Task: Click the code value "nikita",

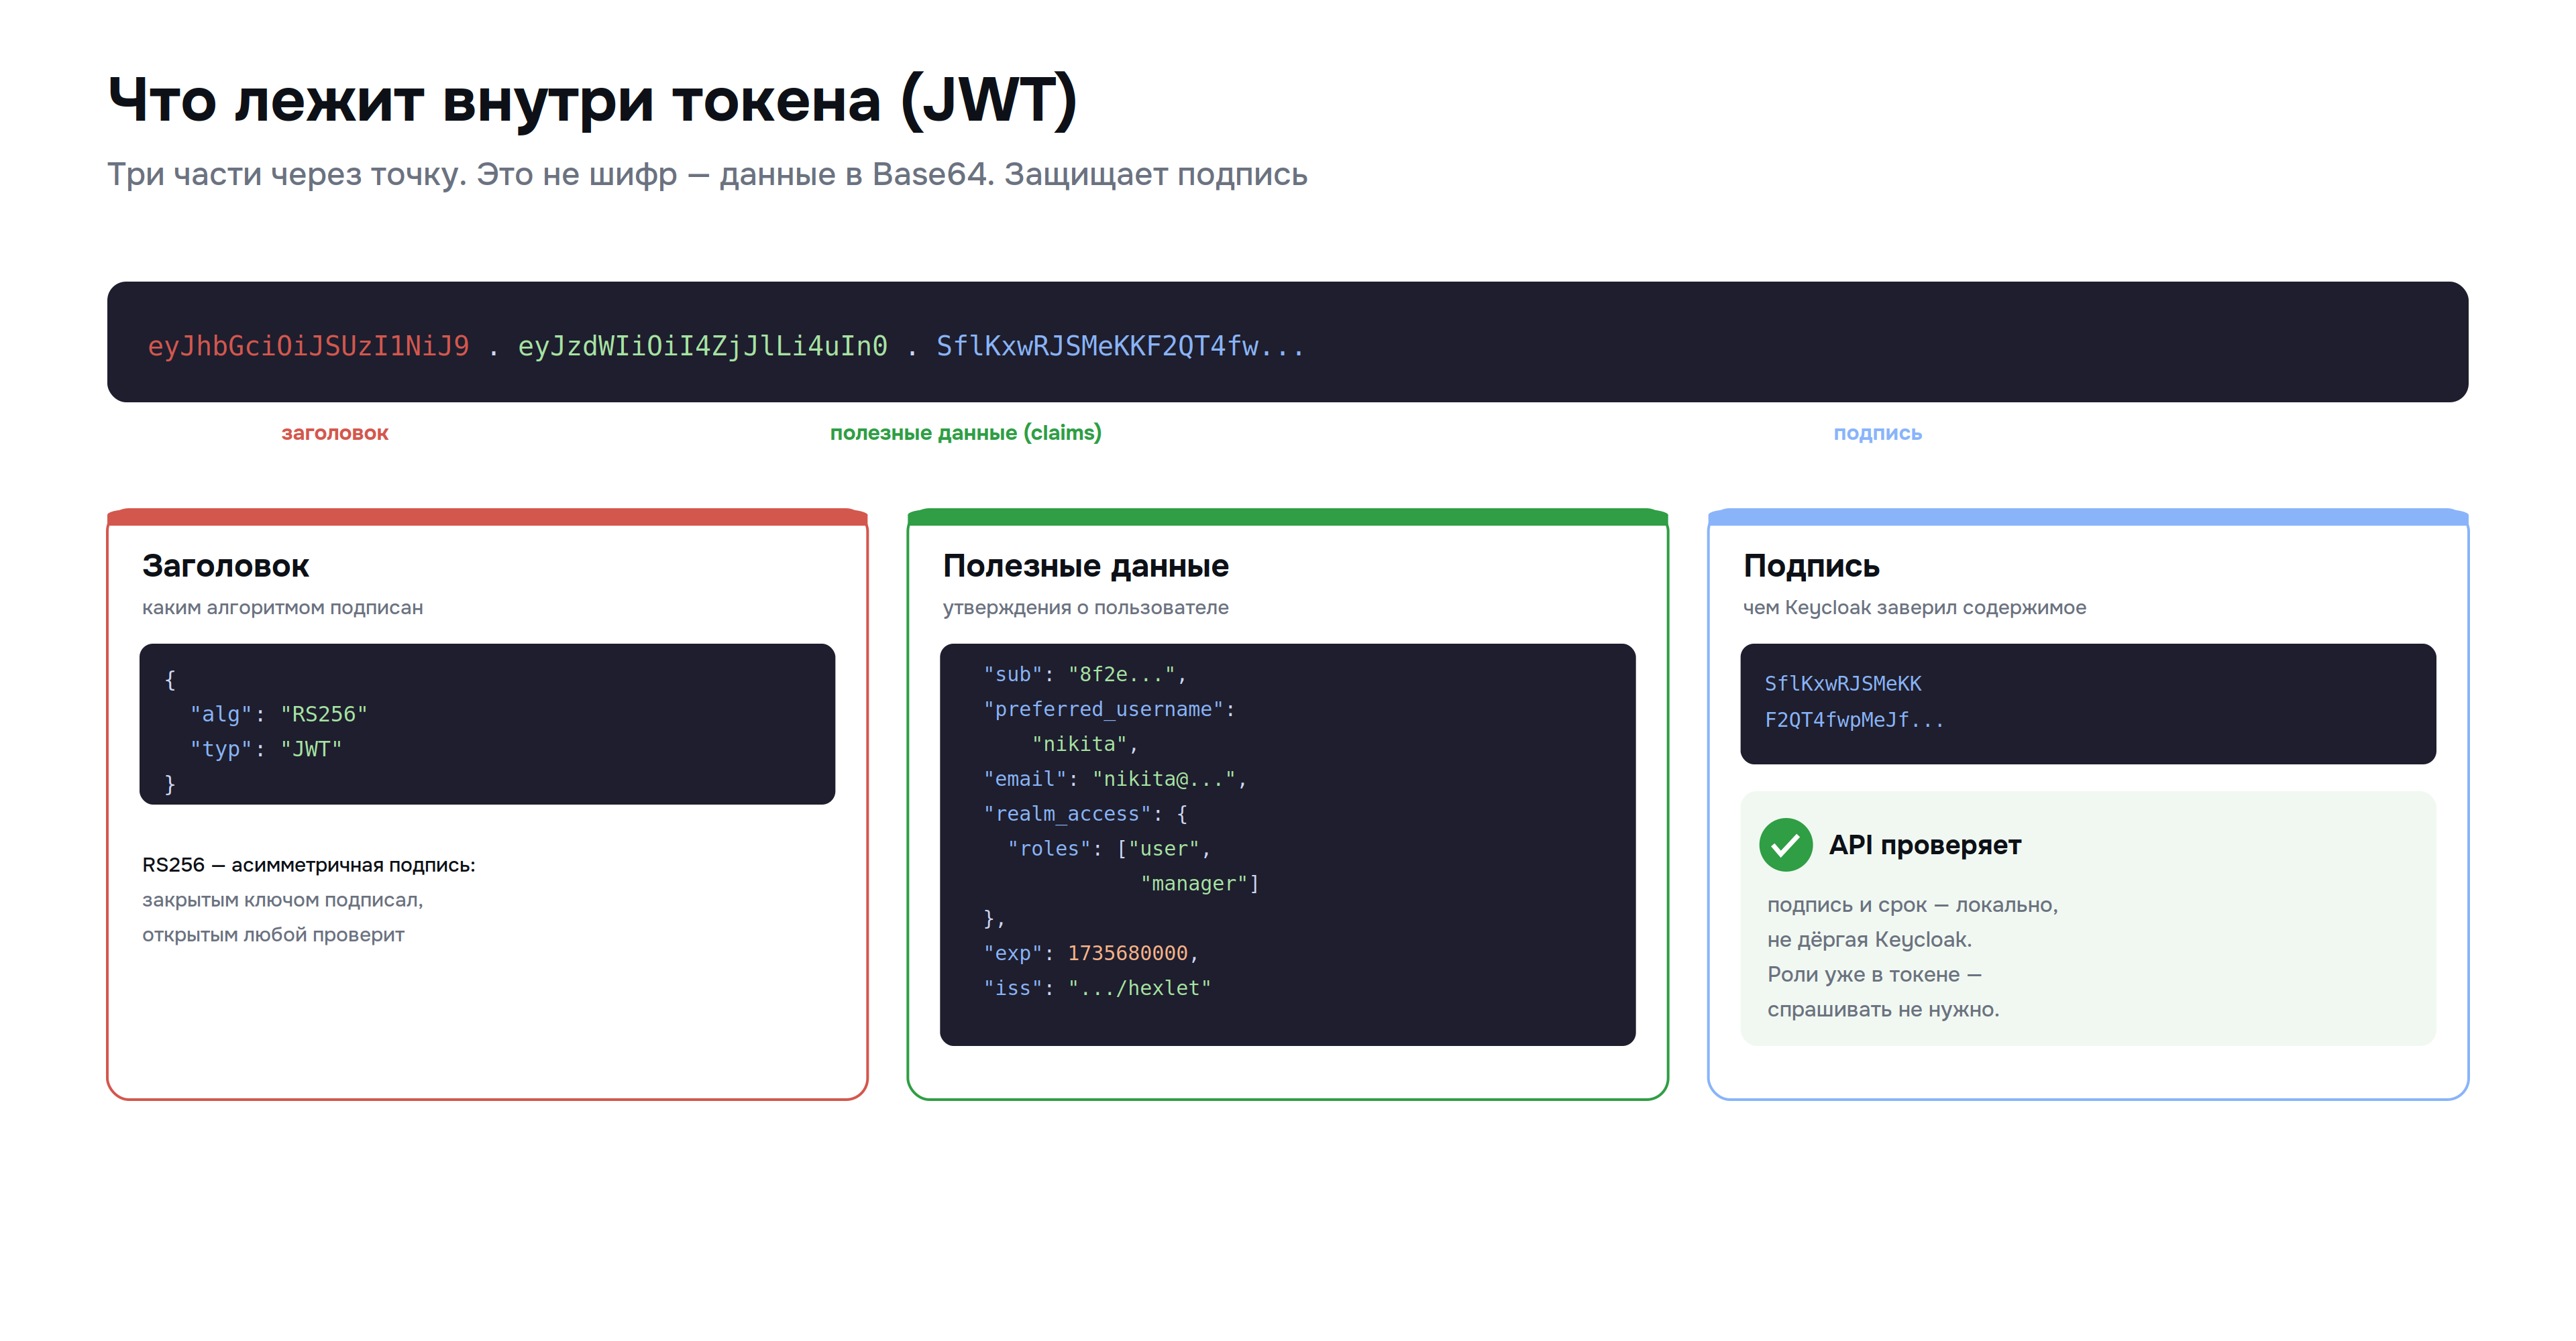Action: pyautogui.click(x=1085, y=744)
